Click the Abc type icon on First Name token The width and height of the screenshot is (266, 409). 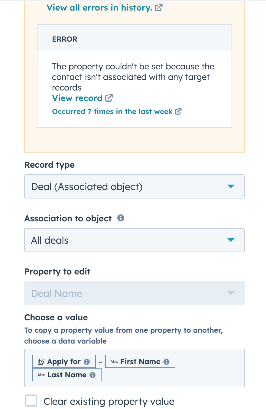(x=114, y=361)
